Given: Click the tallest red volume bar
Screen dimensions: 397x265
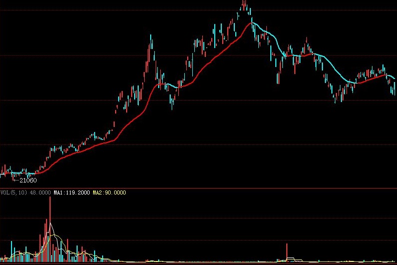Looking at the screenshot, I should click(50, 229).
